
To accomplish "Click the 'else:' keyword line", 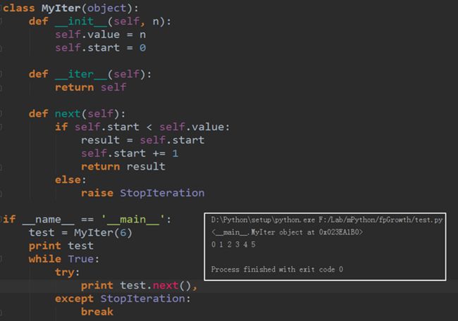I will pyautogui.click(x=70, y=180).
